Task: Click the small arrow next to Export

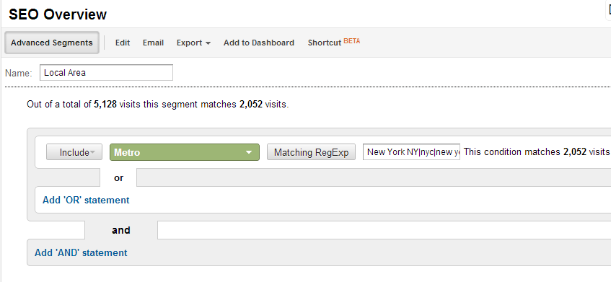Action: [208, 43]
